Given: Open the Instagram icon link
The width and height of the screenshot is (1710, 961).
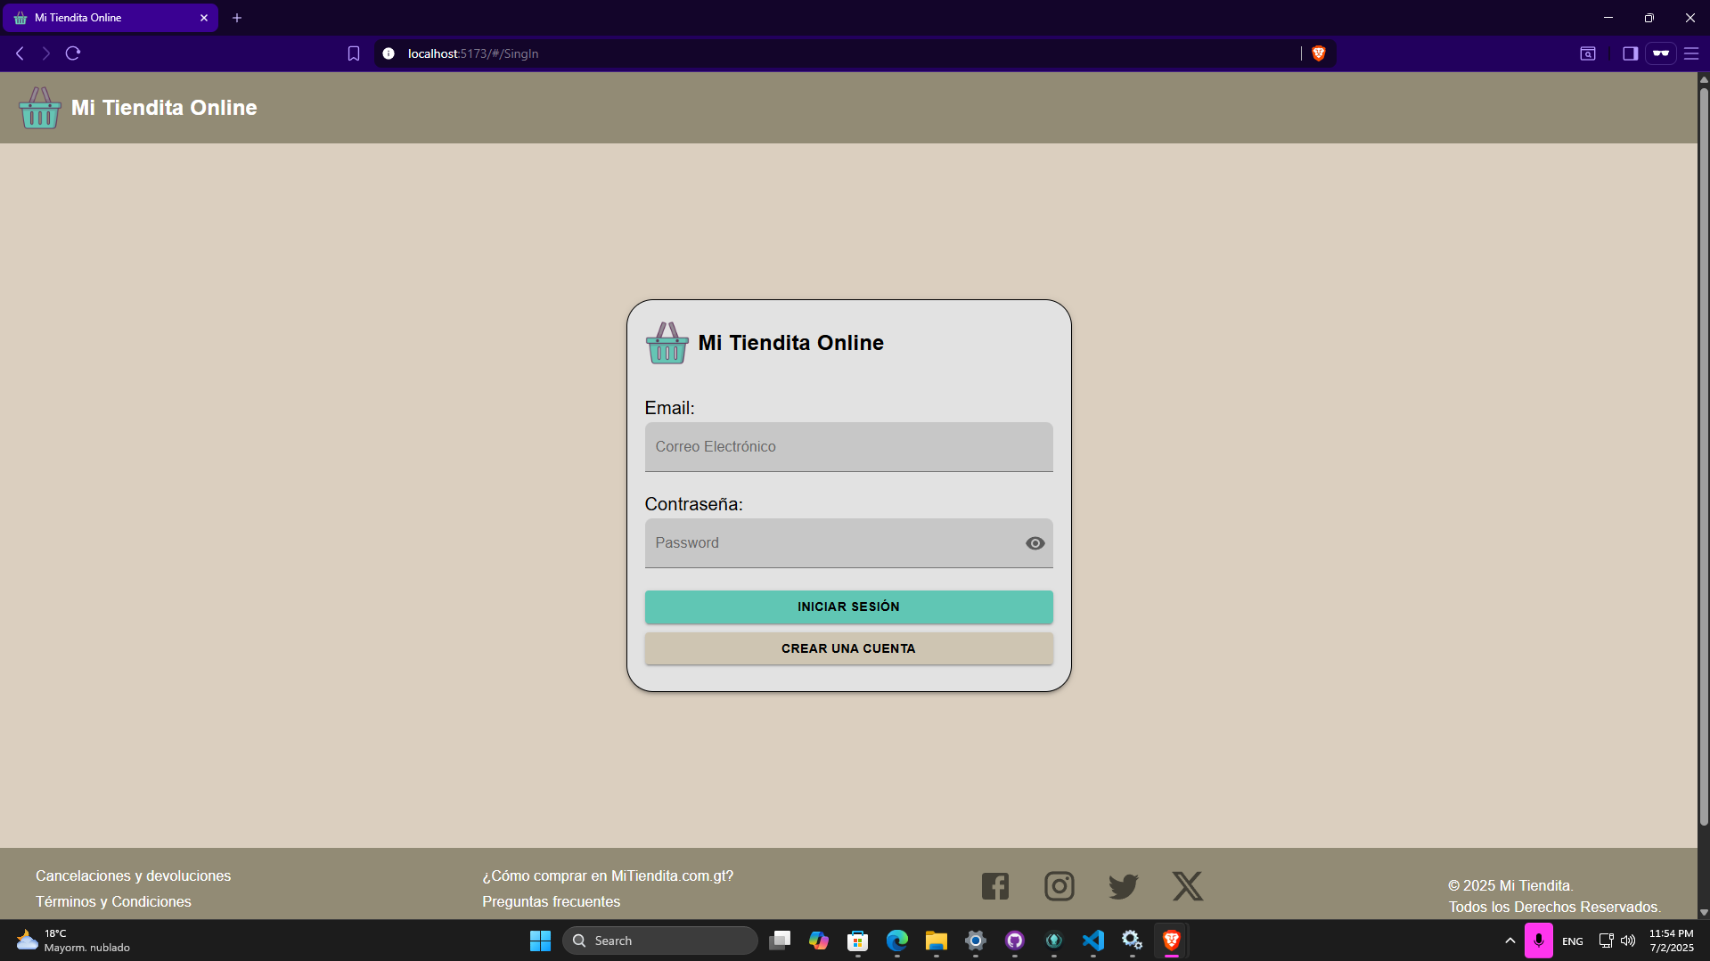Looking at the screenshot, I should [x=1059, y=886].
